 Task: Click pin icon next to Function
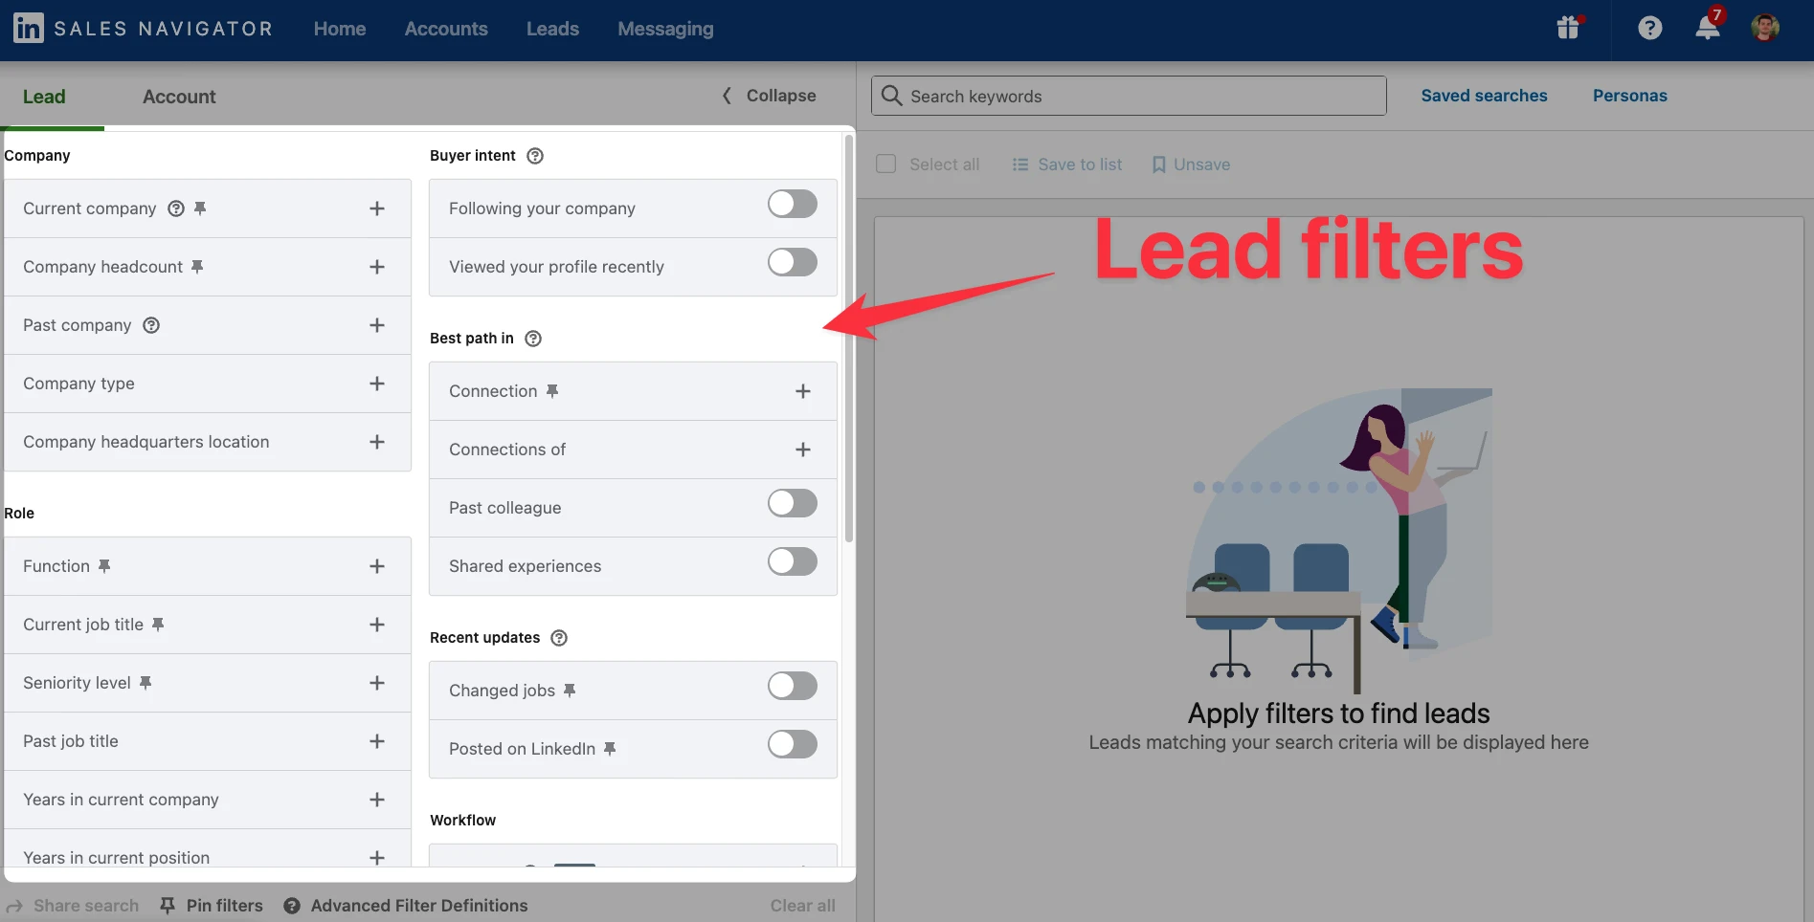104,566
